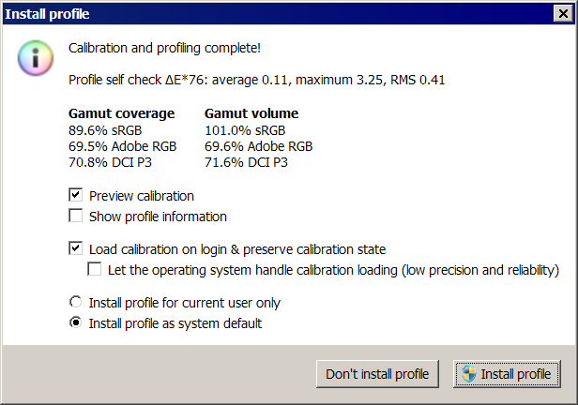Click the colorful info icon
Image resolution: width=578 pixels, height=405 pixels.
(34, 58)
